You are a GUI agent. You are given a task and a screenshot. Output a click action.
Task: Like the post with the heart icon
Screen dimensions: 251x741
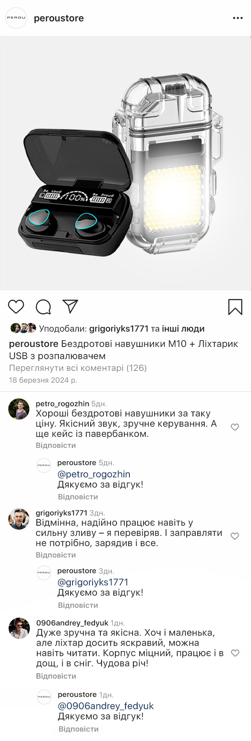[x=16, y=306]
